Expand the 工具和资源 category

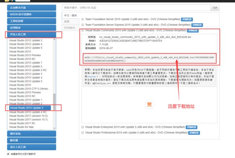coord(31,21)
